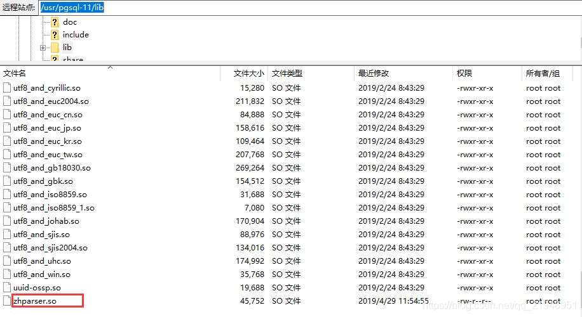
Task: Click file icon of utf8_and_gb18030.so
Action: (x=7, y=168)
